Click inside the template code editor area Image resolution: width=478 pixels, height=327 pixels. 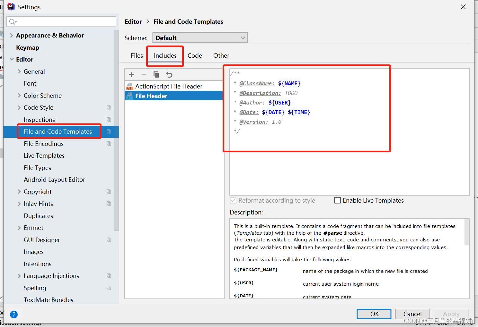[350, 132]
